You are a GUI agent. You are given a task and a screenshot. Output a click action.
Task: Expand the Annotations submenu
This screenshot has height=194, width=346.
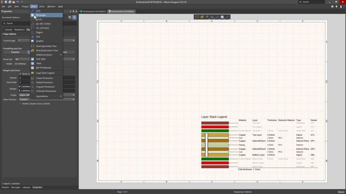tap(46, 96)
